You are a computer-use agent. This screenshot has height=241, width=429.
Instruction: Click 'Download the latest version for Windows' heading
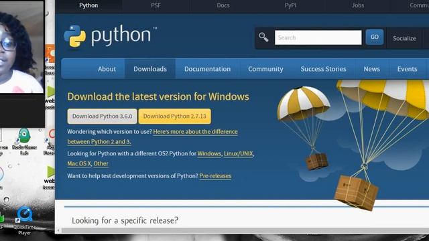tap(158, 96)
